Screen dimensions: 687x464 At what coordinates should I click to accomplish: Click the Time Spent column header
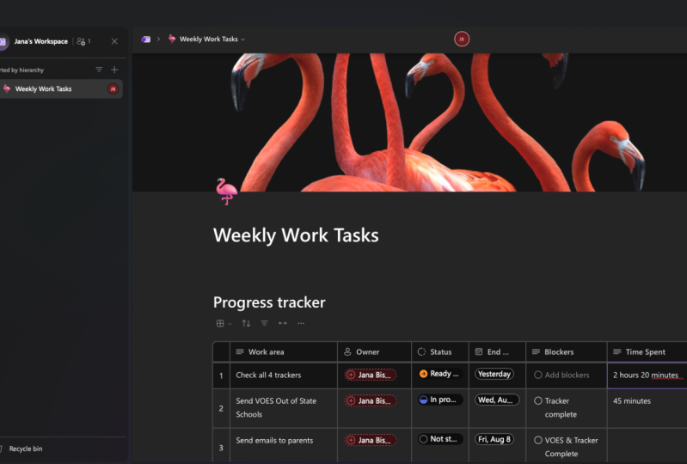[647, 352]
